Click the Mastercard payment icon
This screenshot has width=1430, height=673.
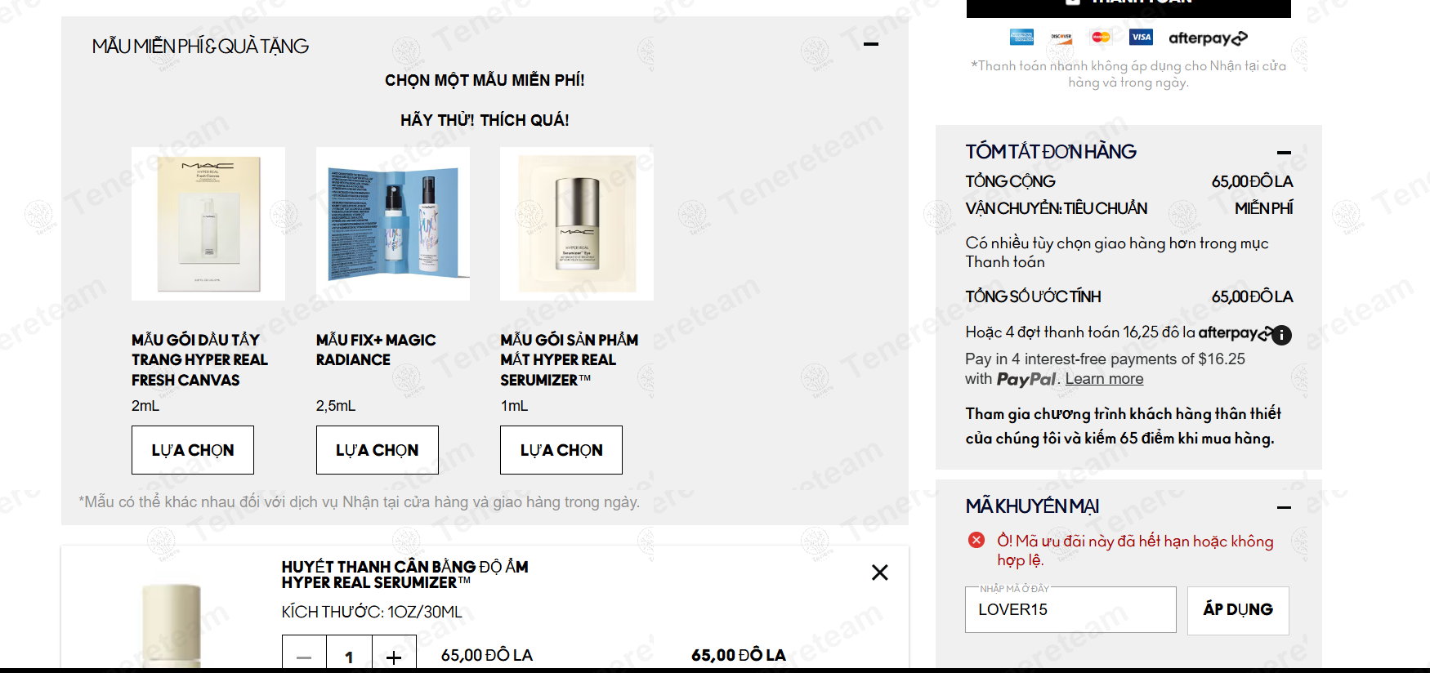point(1101,37)
